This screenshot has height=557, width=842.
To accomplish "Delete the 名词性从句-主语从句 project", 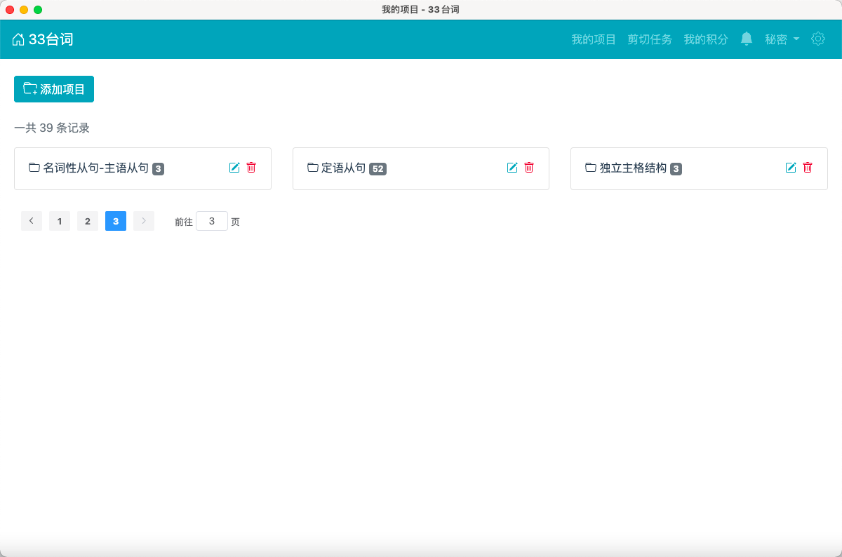I will (251, 167).
